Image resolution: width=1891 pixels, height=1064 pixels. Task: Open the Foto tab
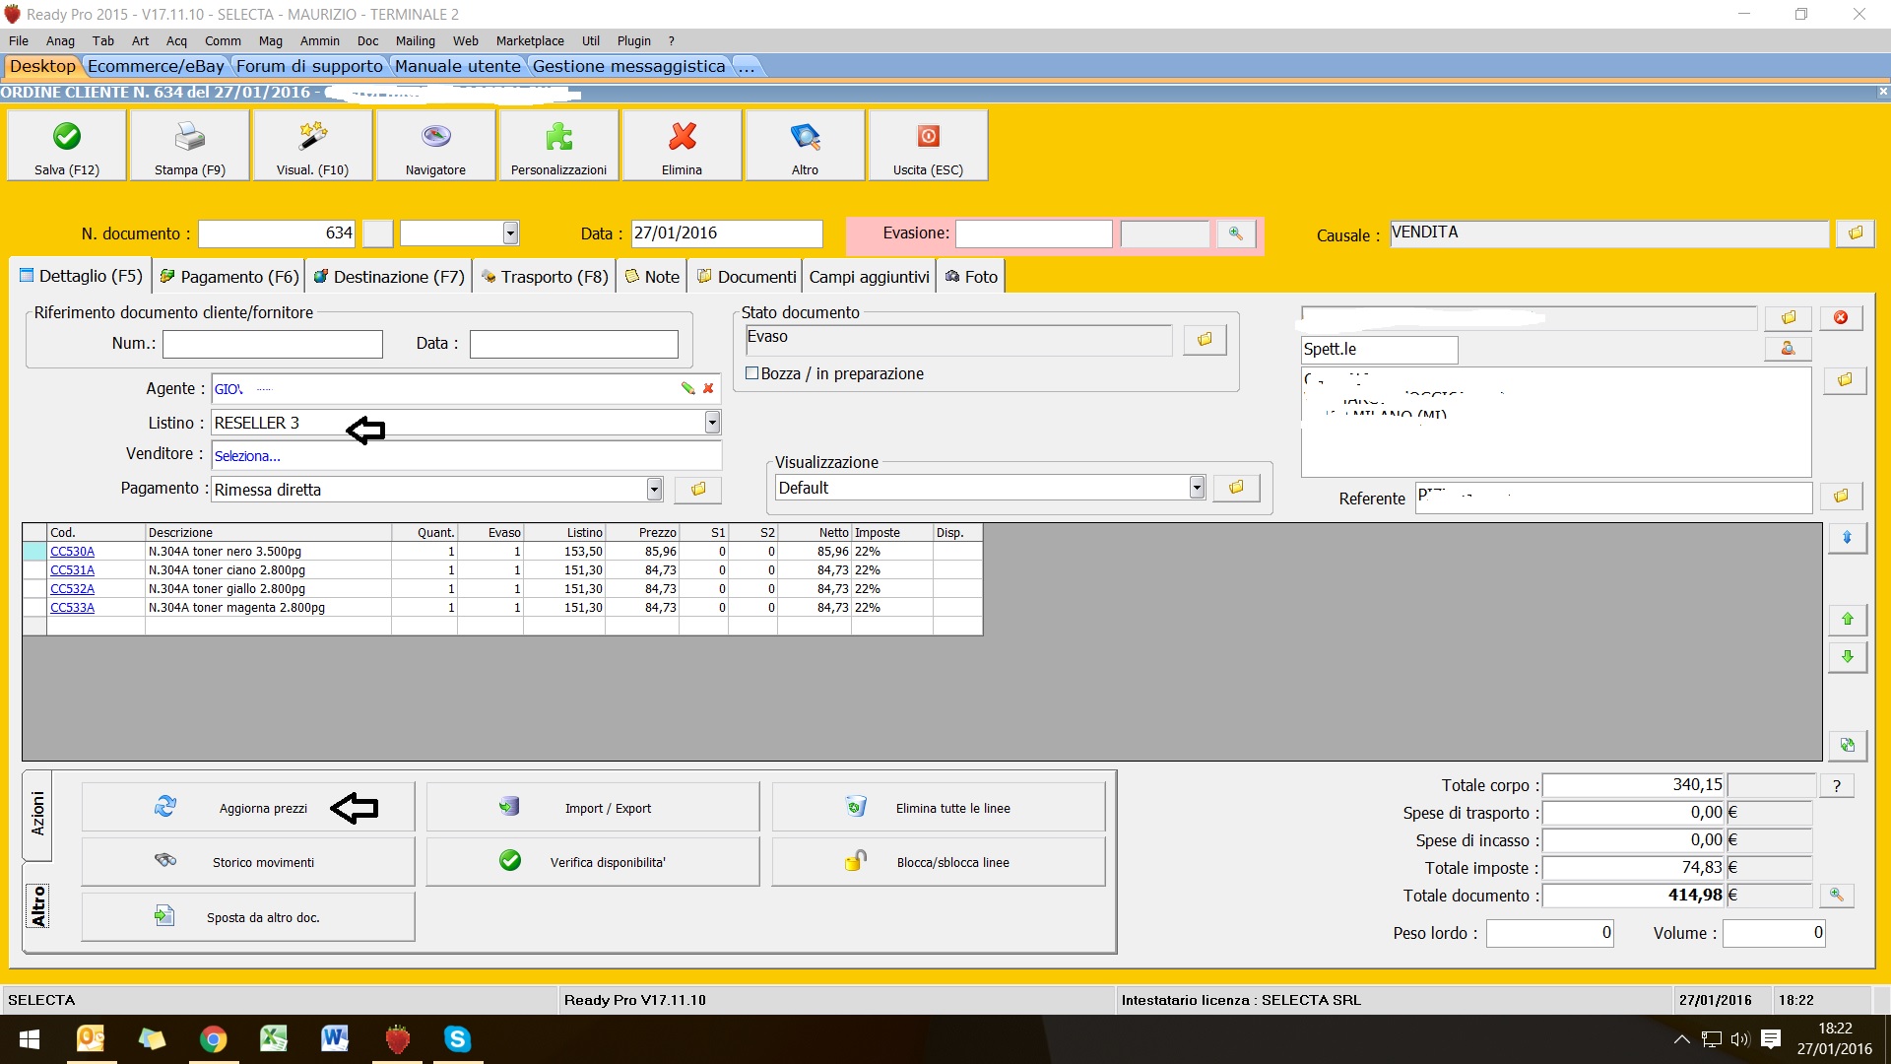pos(971,277)
